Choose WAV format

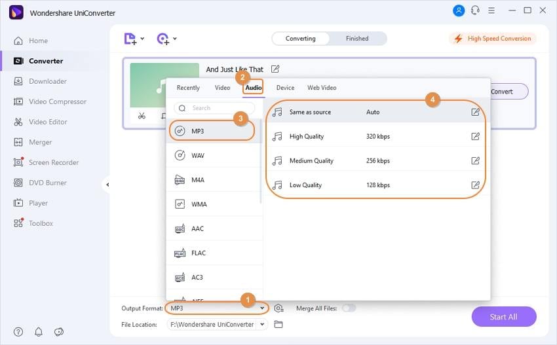coord(214,155)
